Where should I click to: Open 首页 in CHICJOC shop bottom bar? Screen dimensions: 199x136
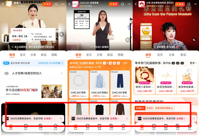(x=76, y=127)
